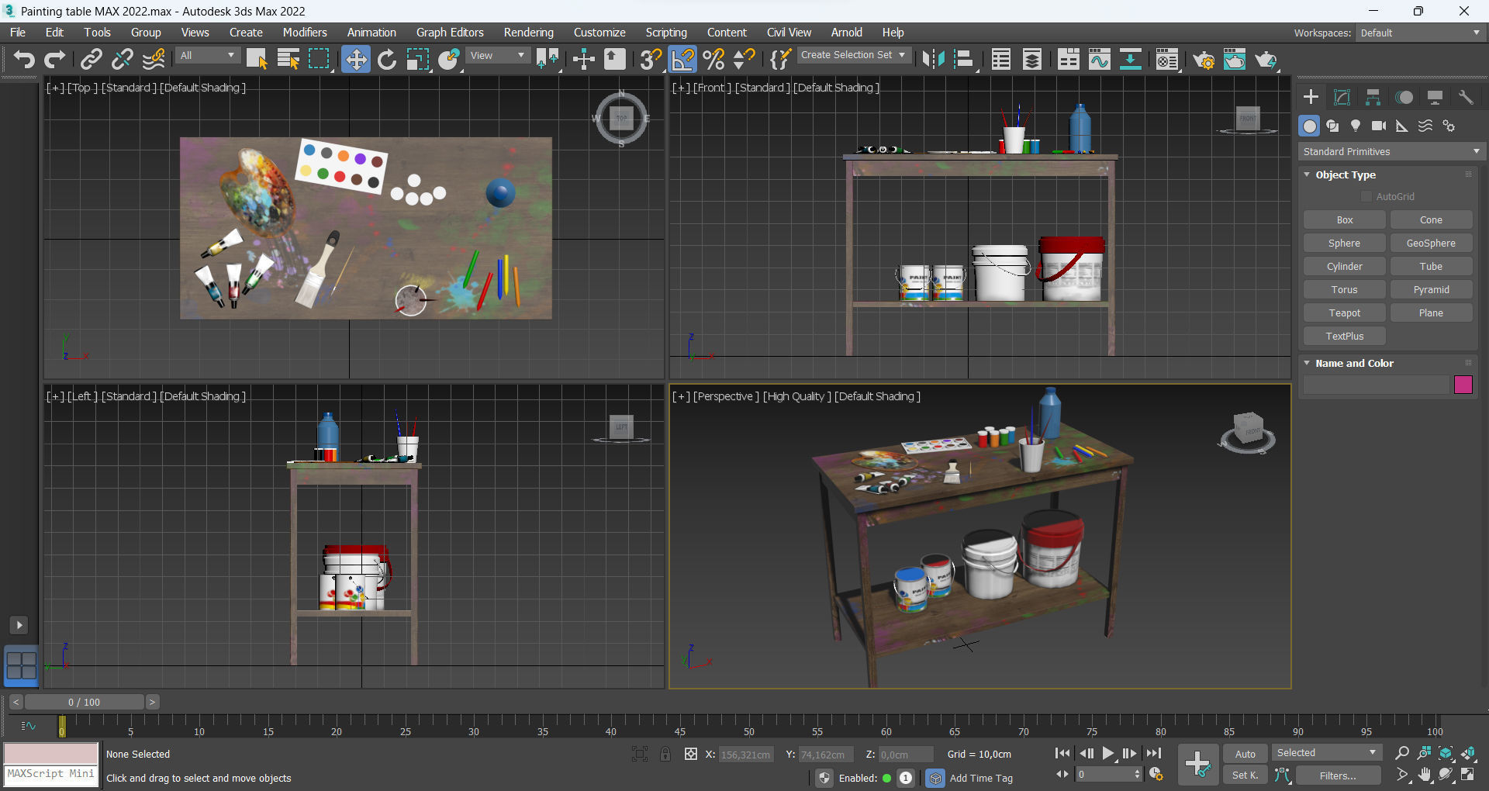The height and width of the screenshot is (791, 1489).
Task: Open Render Setup (teapot with gear)
Action: tap(1204, 59)
